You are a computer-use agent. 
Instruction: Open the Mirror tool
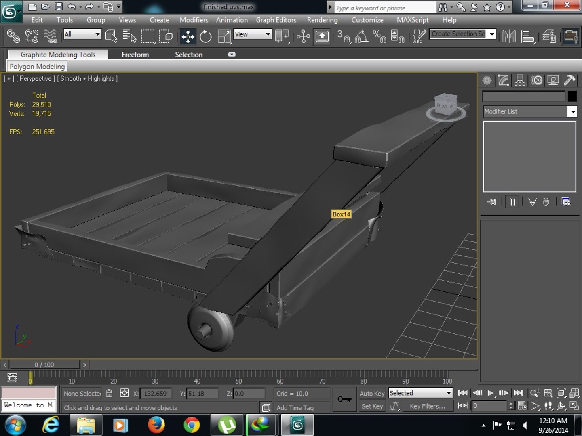coord(509,37)
